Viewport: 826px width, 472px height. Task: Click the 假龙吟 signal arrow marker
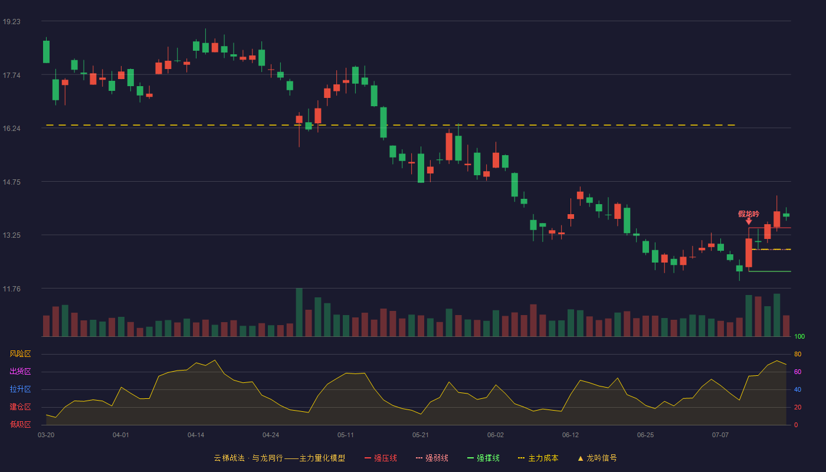[749, 221]
